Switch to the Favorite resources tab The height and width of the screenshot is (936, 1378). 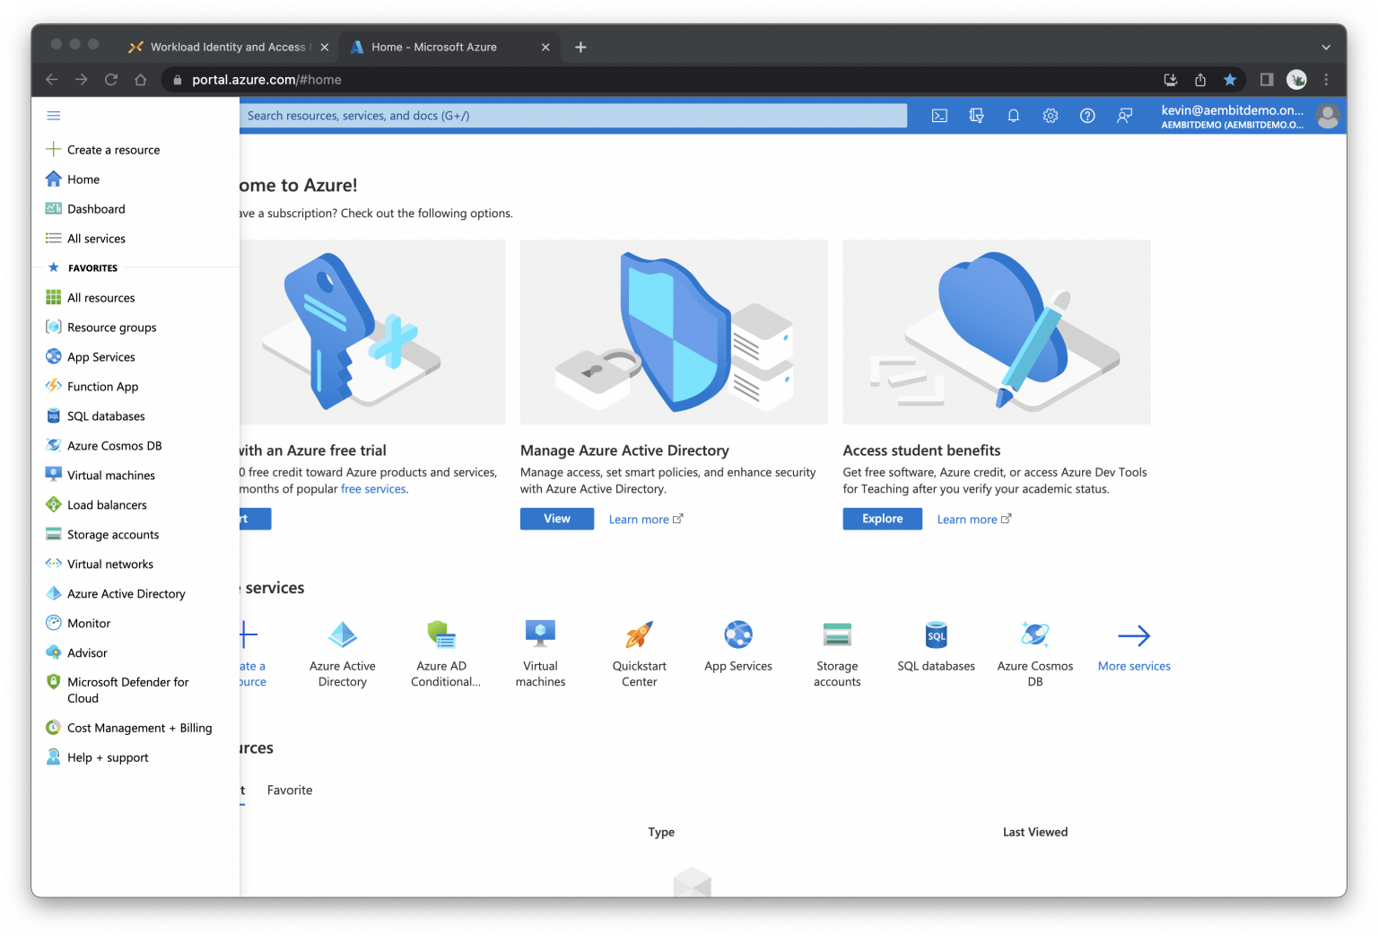pos(289,790)
